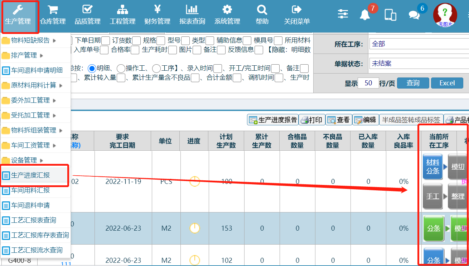Image resolution: width=469 pixels, height=266 pixels.
Task: Open 报表查询 bar chart icon
Action: pos(192,10)
